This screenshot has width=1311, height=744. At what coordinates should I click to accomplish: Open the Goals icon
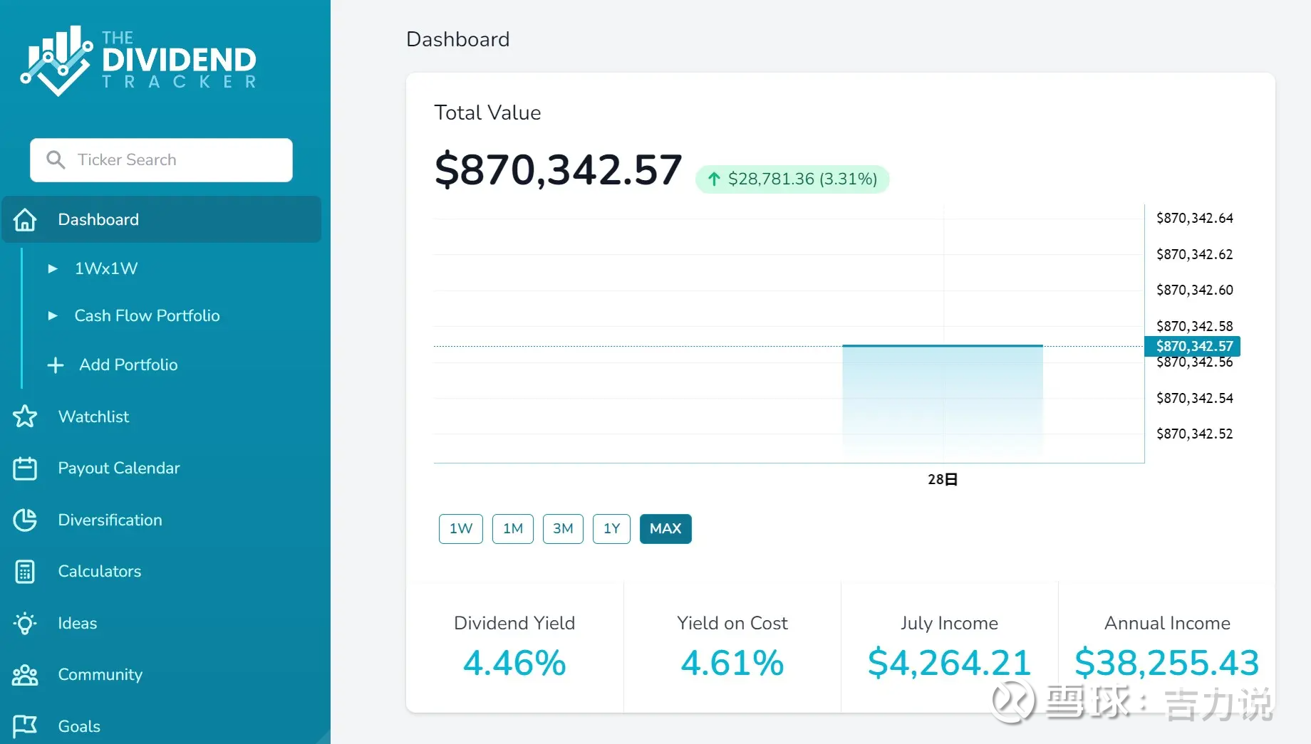(x=26, y=725)
